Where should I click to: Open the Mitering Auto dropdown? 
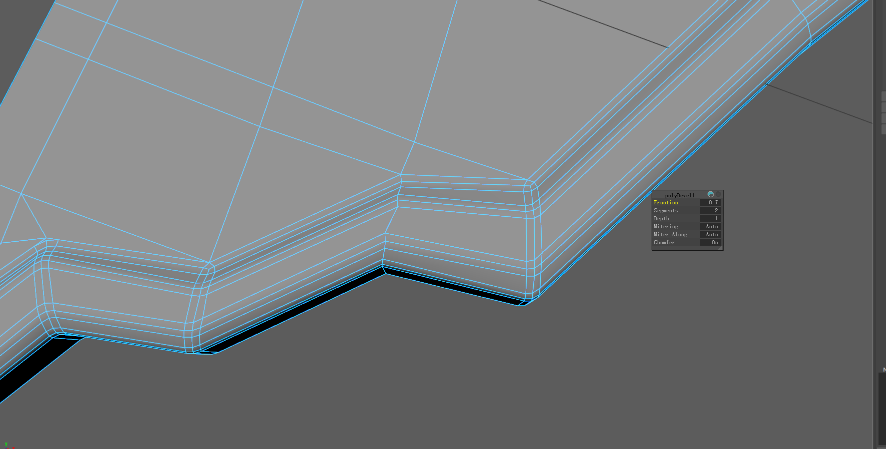(x=711, y=226)
